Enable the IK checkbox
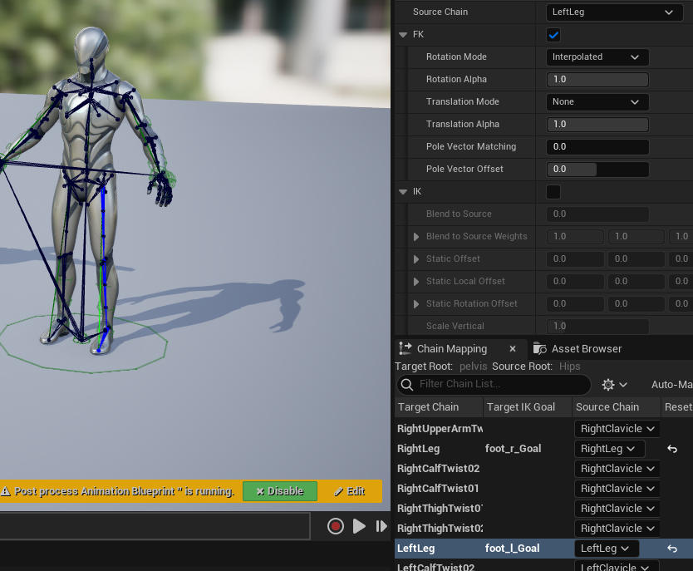The height and width of the screenshot is (571, 693). coord(553,192)
